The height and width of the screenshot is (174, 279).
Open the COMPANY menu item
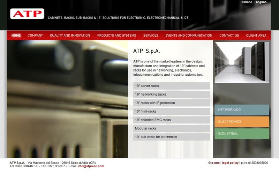(35, 36)
